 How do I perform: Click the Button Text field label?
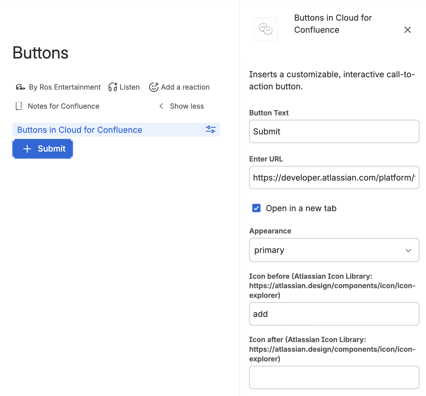coord(269,113)
